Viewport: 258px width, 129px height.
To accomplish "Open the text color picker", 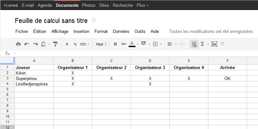I will [132, 44].
